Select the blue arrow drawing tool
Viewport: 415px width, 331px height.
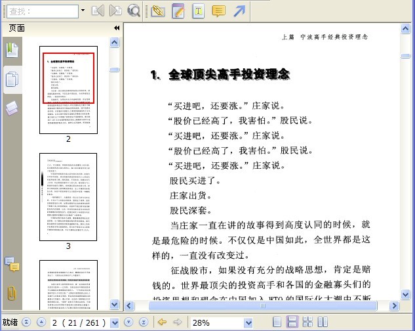click(239, 11)
